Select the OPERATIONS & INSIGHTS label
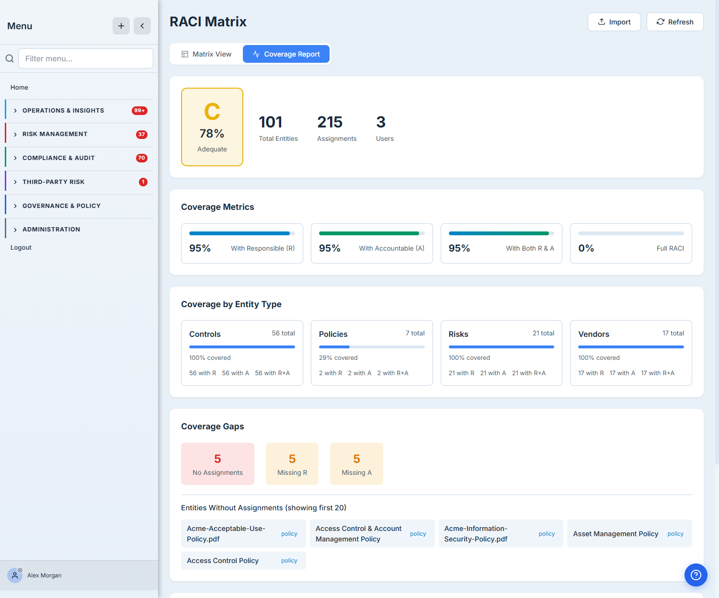The width and height of the screenshot is (719, 598). tap(63, 111)
